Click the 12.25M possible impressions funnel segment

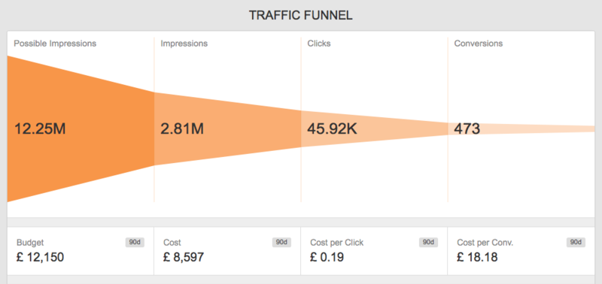[81, 128]
